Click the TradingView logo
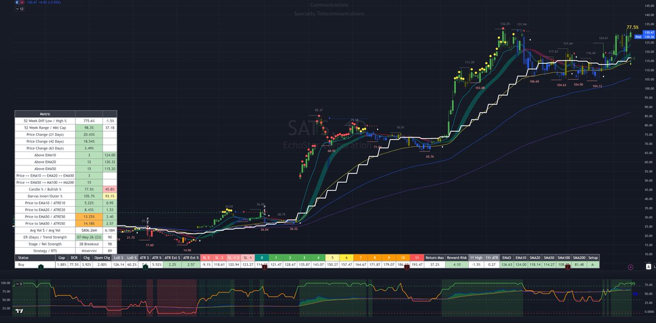Screen dimensions: 656x323 [x=19, y=312]
